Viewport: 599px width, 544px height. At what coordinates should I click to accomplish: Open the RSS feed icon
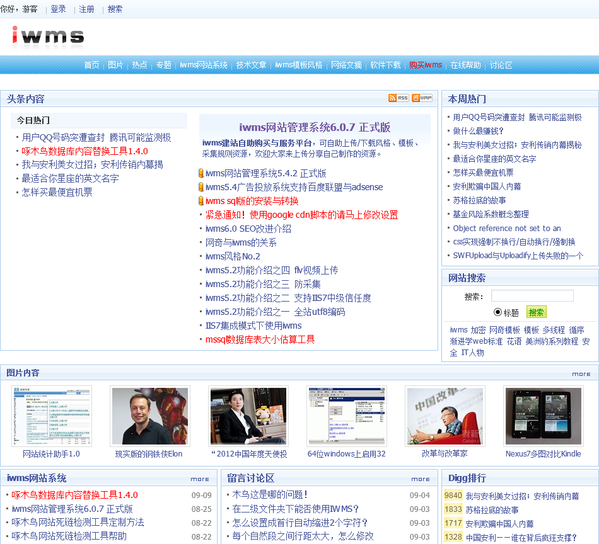pyautogui.click(x=398, y=98)
